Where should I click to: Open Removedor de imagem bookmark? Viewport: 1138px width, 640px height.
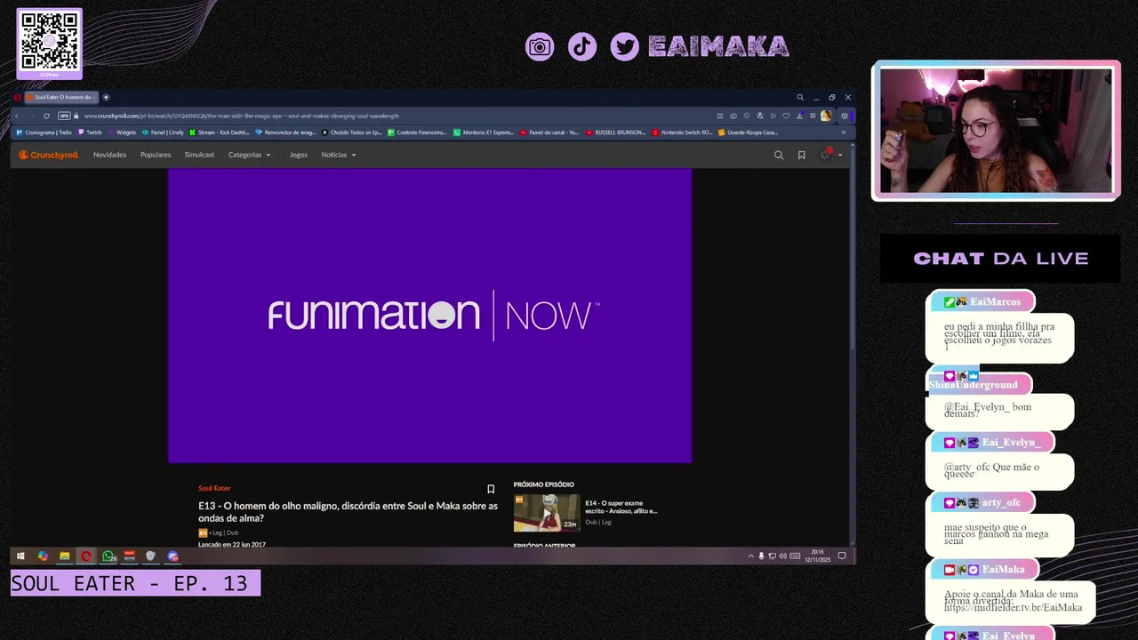[285, 132]
